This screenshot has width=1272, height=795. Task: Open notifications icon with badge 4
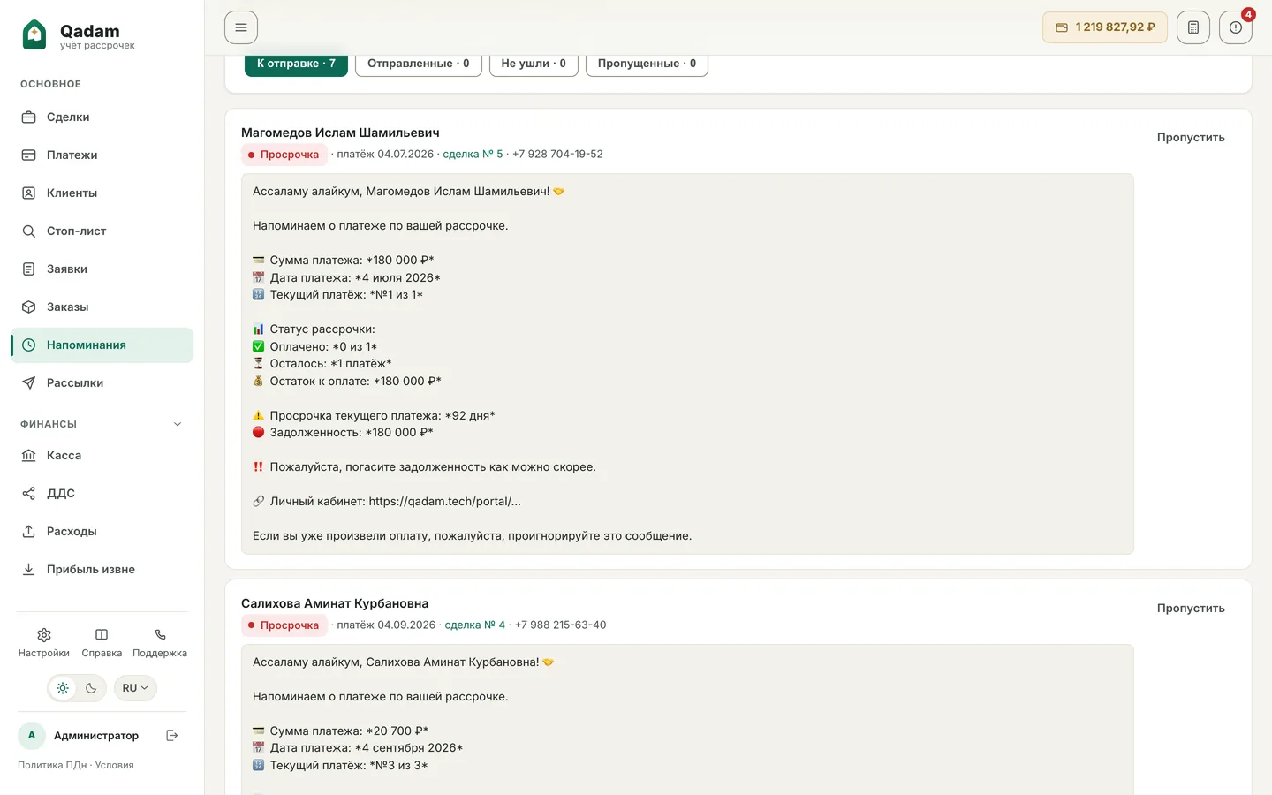click(1236, 27)
